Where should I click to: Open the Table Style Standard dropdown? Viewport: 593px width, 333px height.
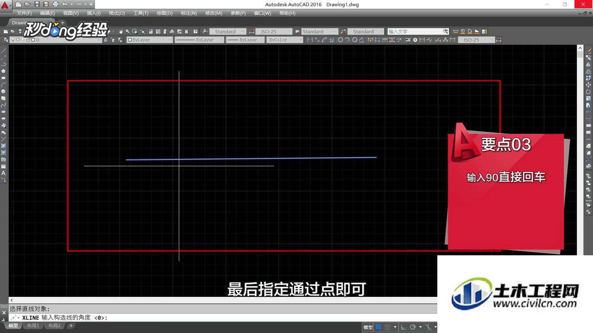(320, 31)
